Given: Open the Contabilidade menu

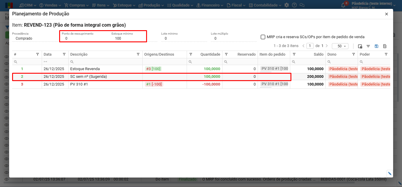Looking at the screenshot, I should [265, 5].
